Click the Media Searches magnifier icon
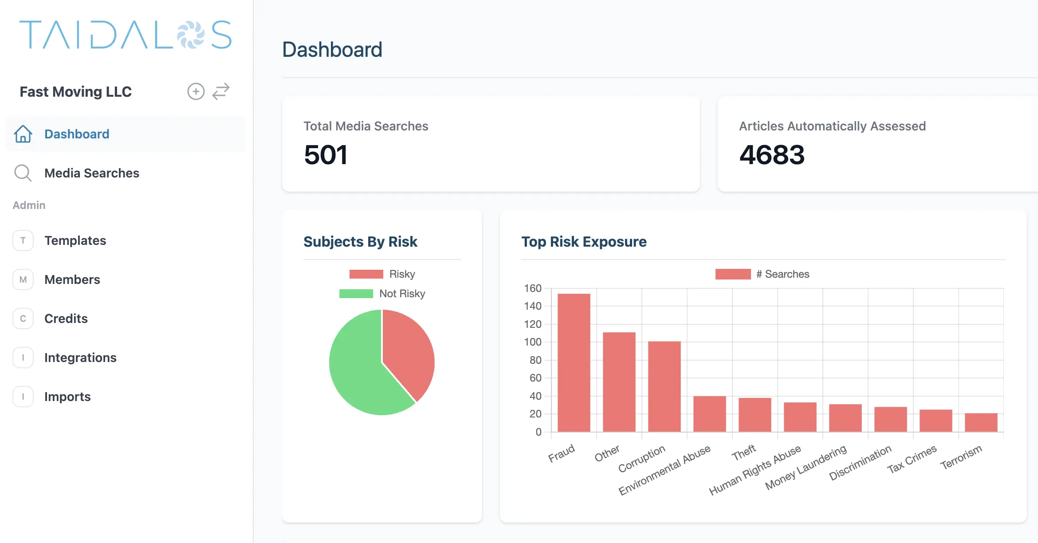This screenshot has width=1038, height=543. tap(23, 173)
